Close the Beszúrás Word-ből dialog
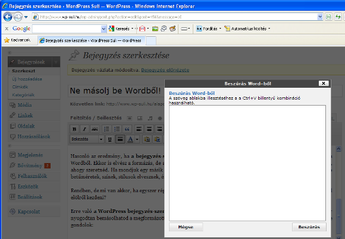 point(324,83)
